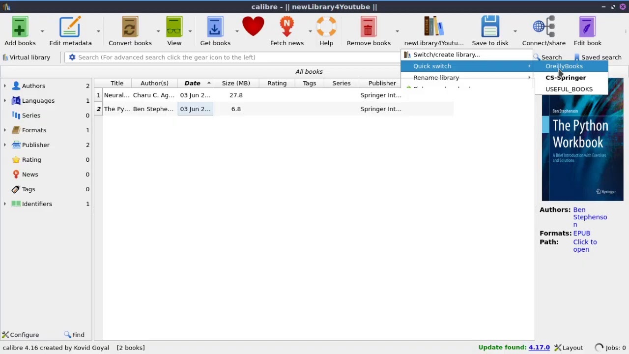The width and height of the screenshot is (629, 354).
Task: Open EPUB format link
Action: pyautogui.click(x=581, y=234)
